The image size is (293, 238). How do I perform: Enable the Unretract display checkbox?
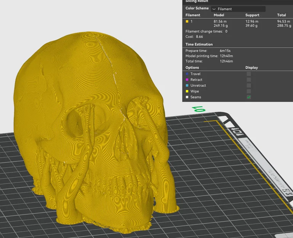[x=249, y=85]
